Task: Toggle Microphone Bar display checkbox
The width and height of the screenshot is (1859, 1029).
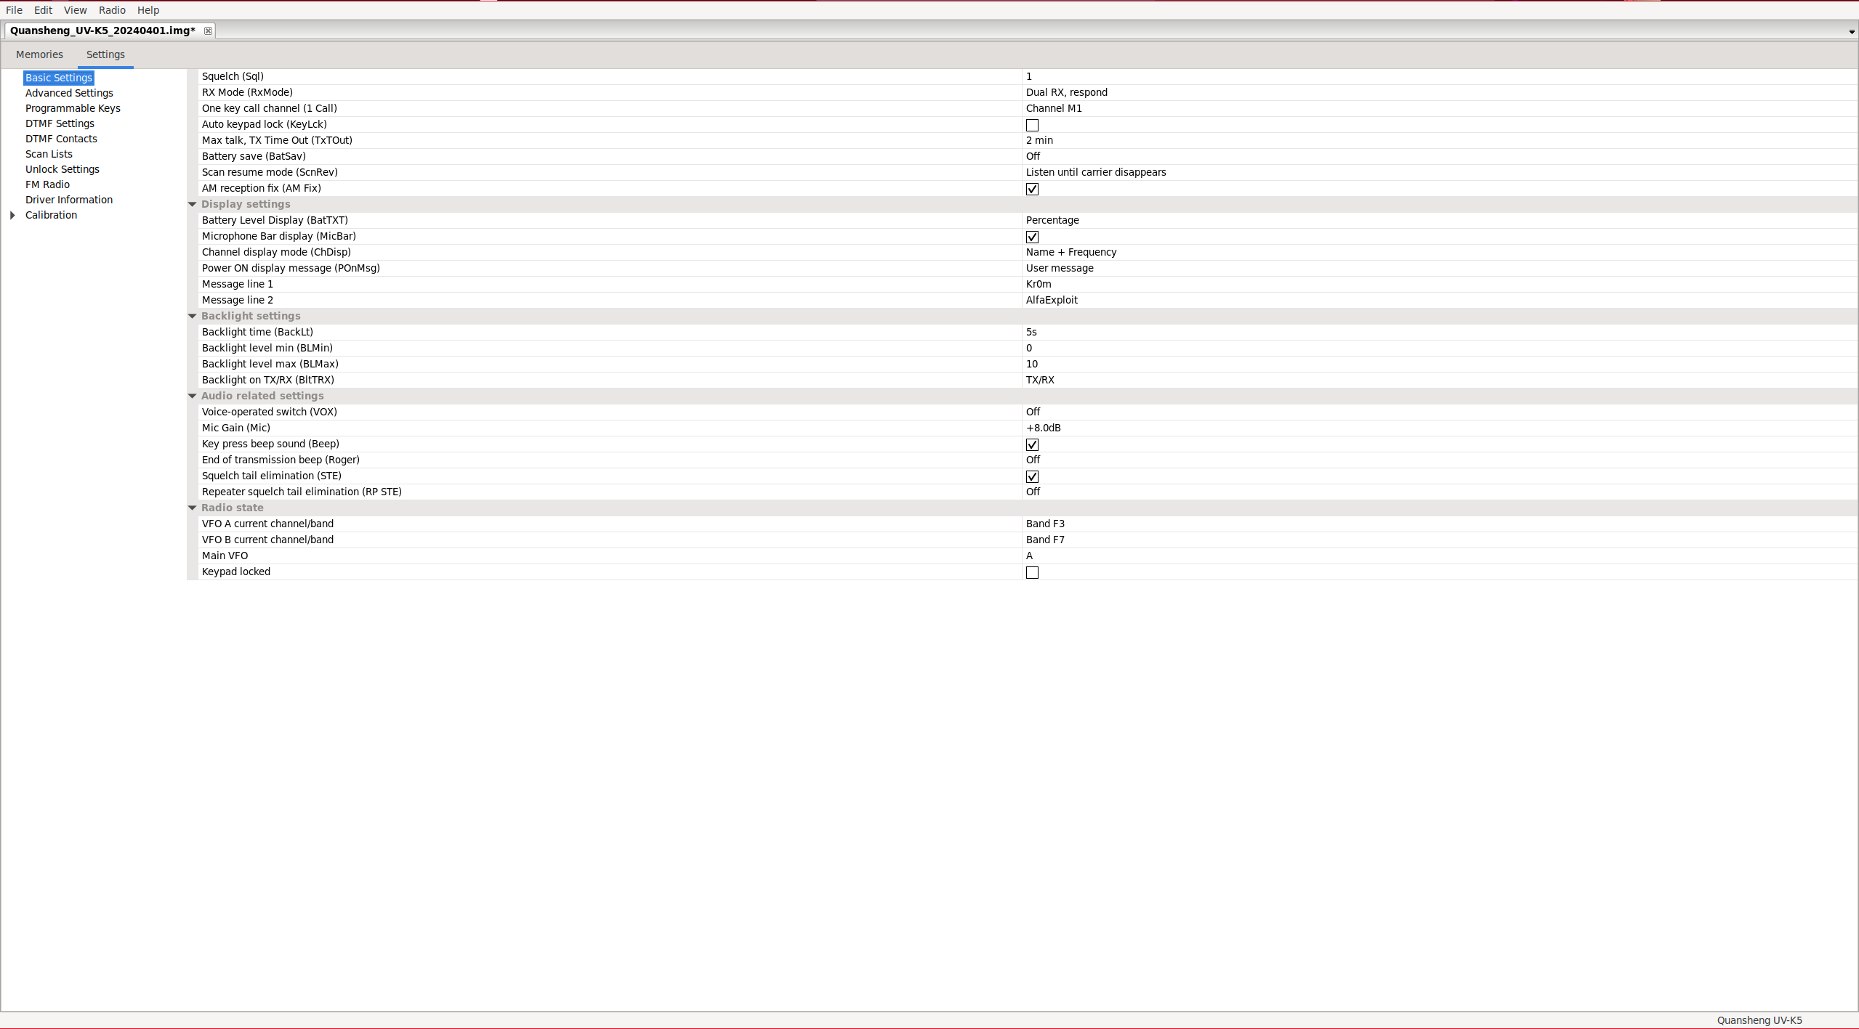Action: [1032, 237]
